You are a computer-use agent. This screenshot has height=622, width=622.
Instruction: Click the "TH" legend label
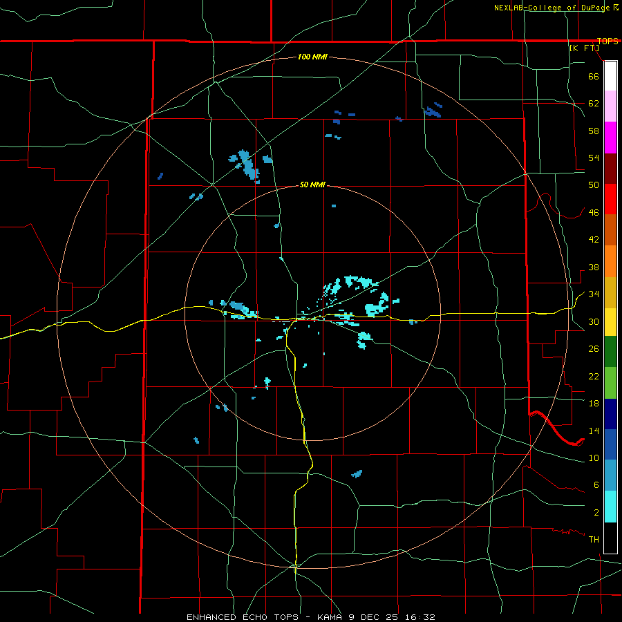pos(594,540)
